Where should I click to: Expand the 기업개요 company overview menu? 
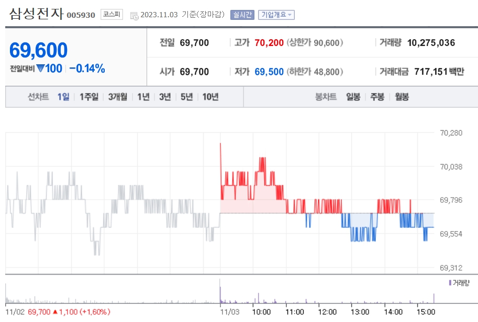pos(276,14)
